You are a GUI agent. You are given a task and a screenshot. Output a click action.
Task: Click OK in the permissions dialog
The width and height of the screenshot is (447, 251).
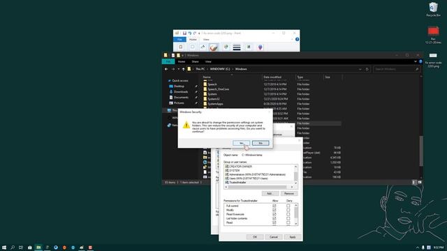coord(254,237)
